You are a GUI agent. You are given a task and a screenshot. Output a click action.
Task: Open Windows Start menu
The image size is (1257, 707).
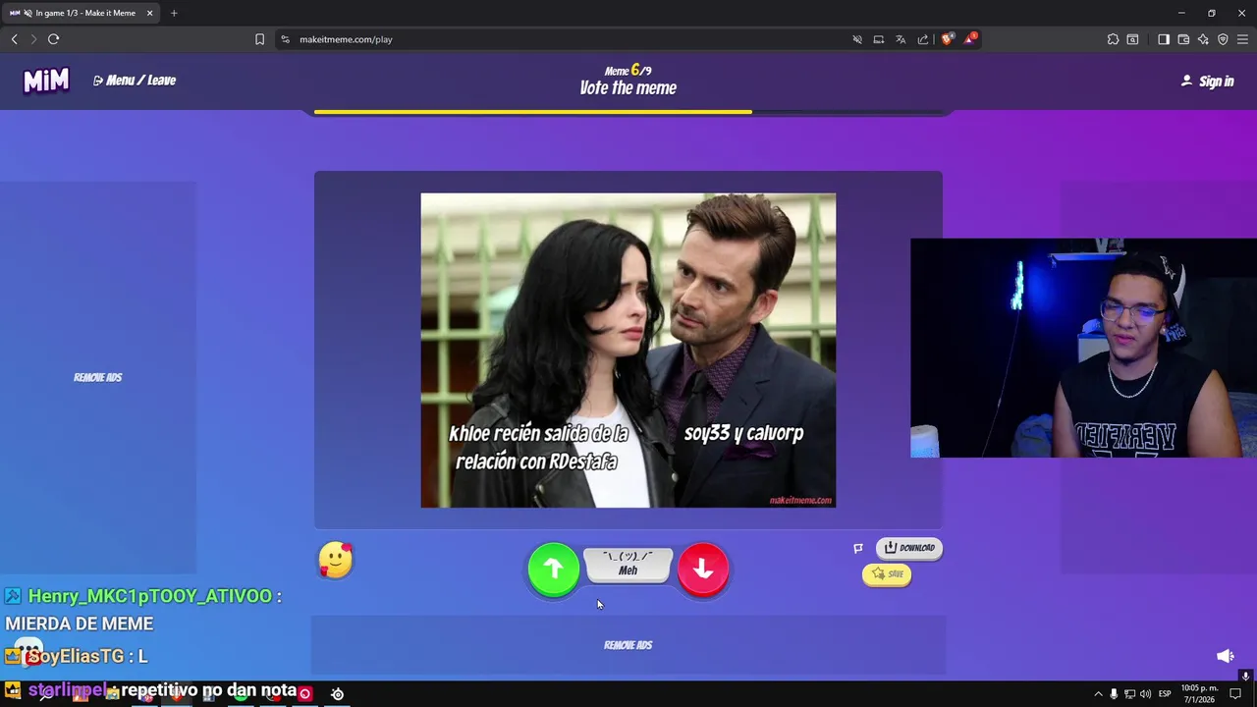click(13, 691)
